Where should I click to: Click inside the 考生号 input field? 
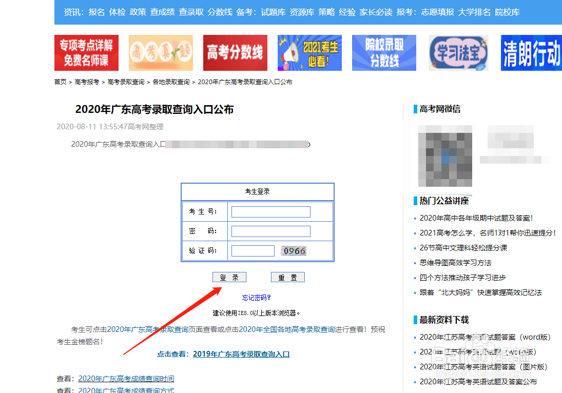click(271, 211)
